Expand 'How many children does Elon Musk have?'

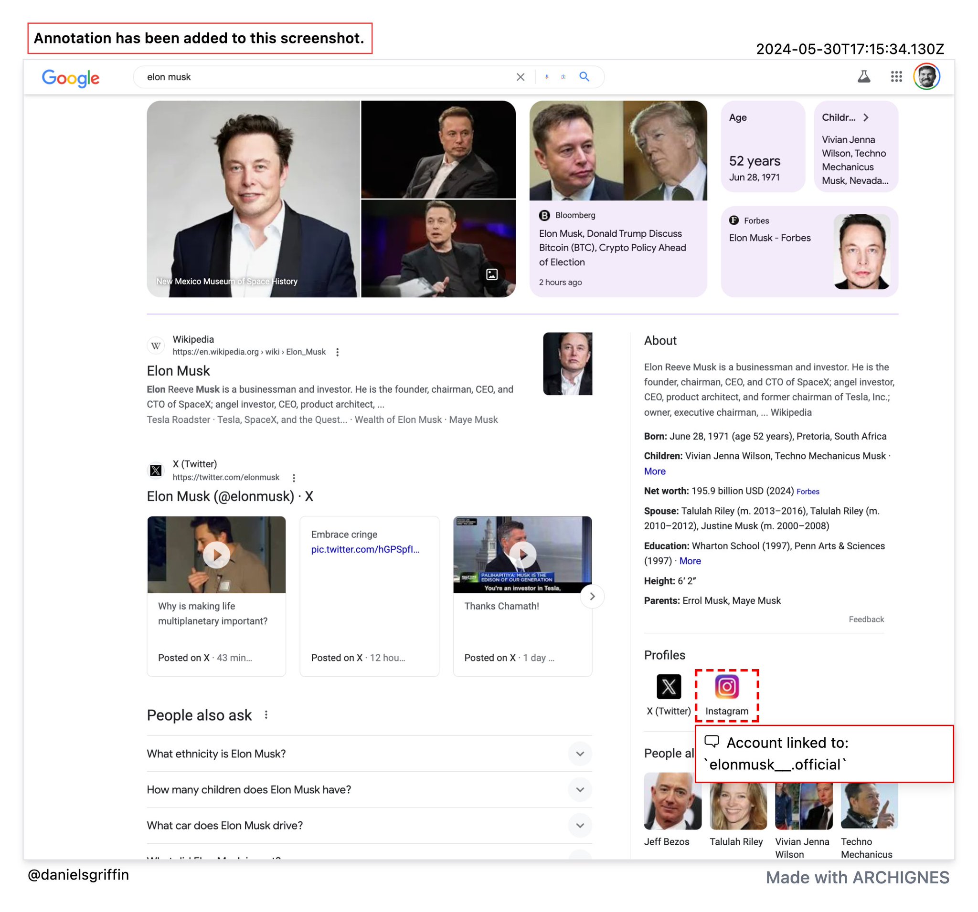(369, 789)
